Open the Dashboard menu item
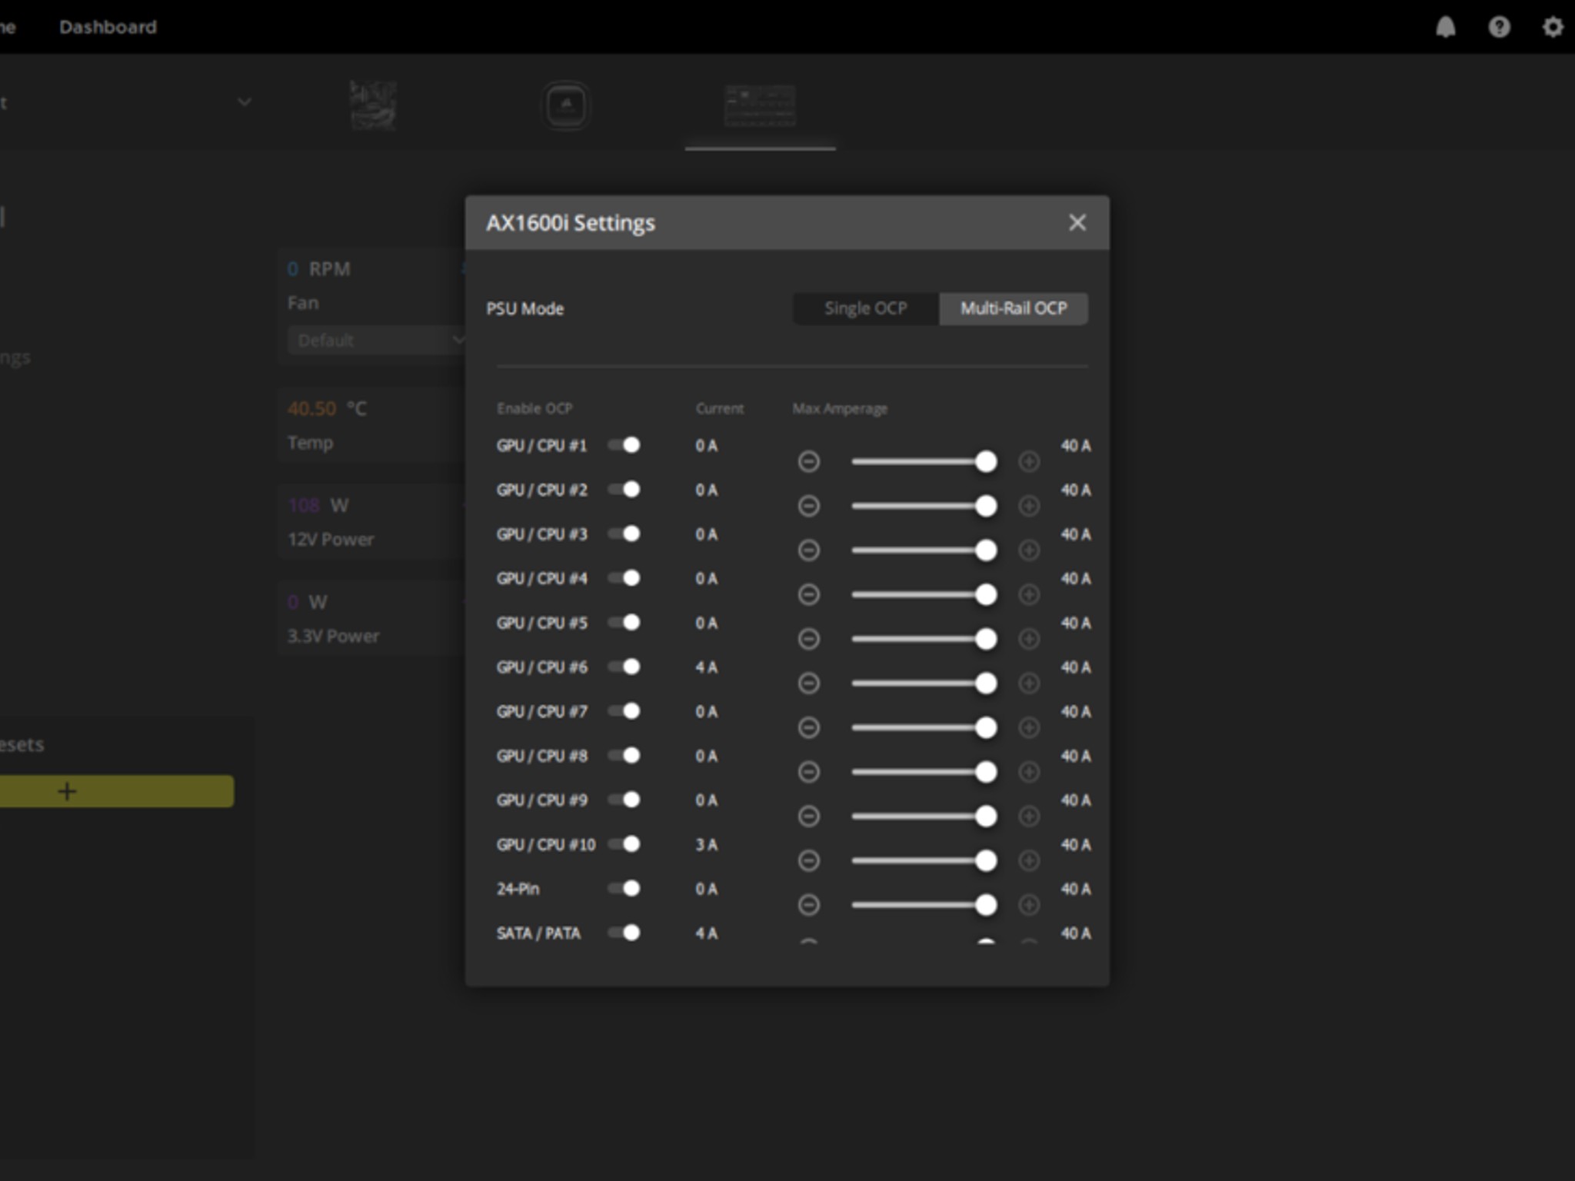The image size is (1575, 1181). (x=108, y=27)
